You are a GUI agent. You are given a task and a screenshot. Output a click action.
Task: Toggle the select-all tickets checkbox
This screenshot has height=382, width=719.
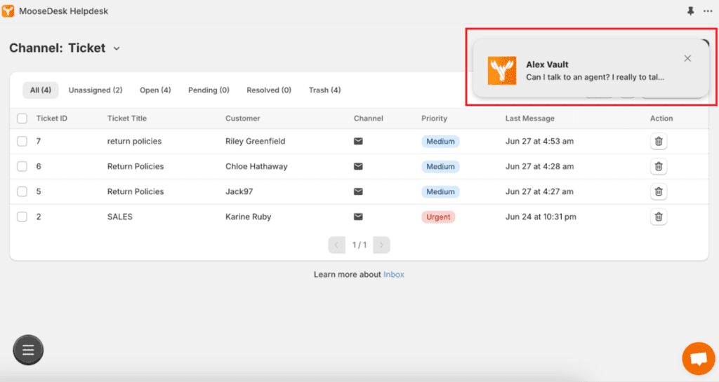(x=22, y=118)
